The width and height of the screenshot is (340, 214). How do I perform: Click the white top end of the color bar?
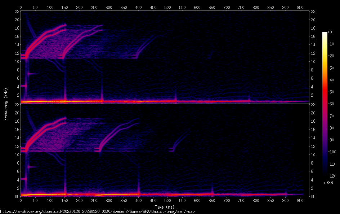325,33
